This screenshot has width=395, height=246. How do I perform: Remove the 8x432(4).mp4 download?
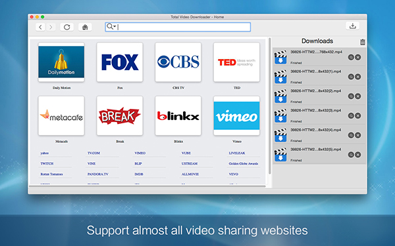pos(357,135)
